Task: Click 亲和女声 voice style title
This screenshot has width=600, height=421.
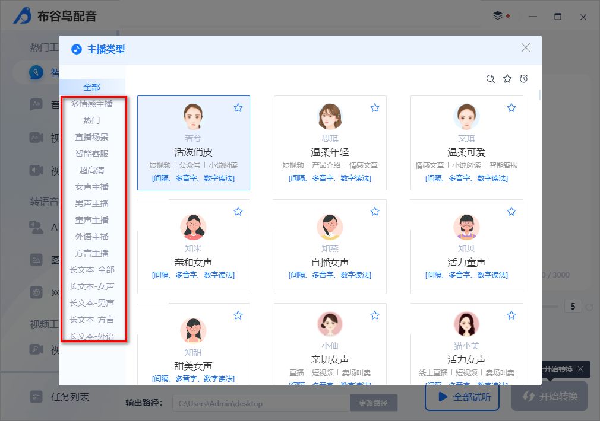Action: tap(193, 262)
